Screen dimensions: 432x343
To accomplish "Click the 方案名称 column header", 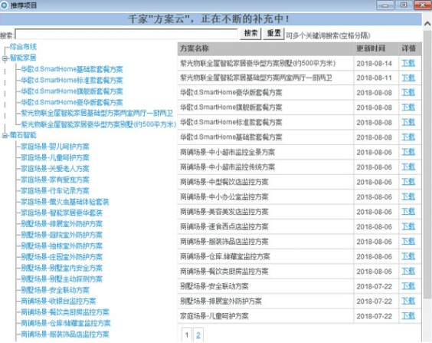I will pos(195,48).
